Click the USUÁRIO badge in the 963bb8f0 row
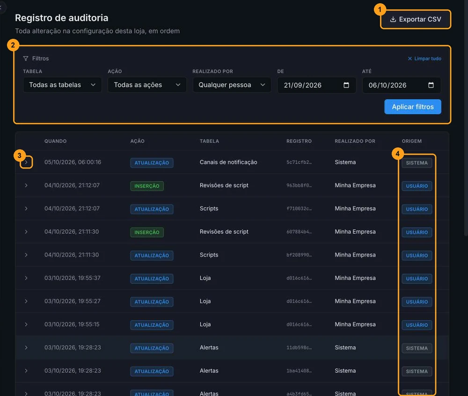 click(417, 186)
